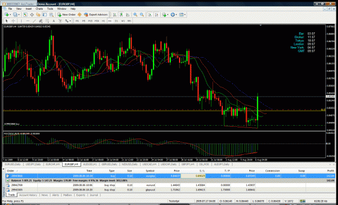338x205 pixels.
Task: Sort orders by the Time column
Action: [x=89, y=171]
